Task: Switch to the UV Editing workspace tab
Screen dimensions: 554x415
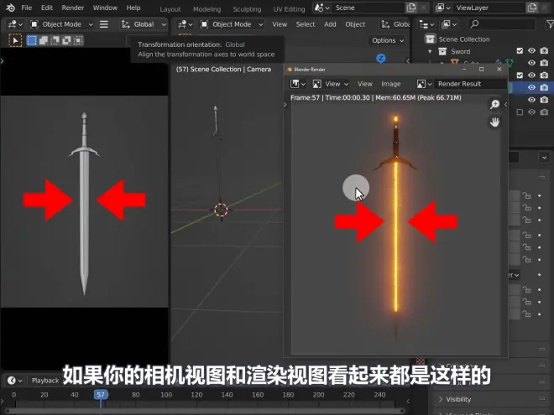Action: [289, 9]
